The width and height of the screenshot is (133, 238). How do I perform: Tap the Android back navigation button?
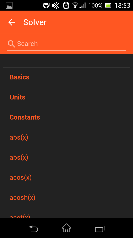coord(33,229)
